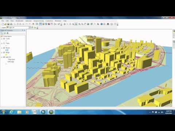175x131 pixels.
Task: Toggle the pgh_tin layer checkbox
Action: (4, 57)
